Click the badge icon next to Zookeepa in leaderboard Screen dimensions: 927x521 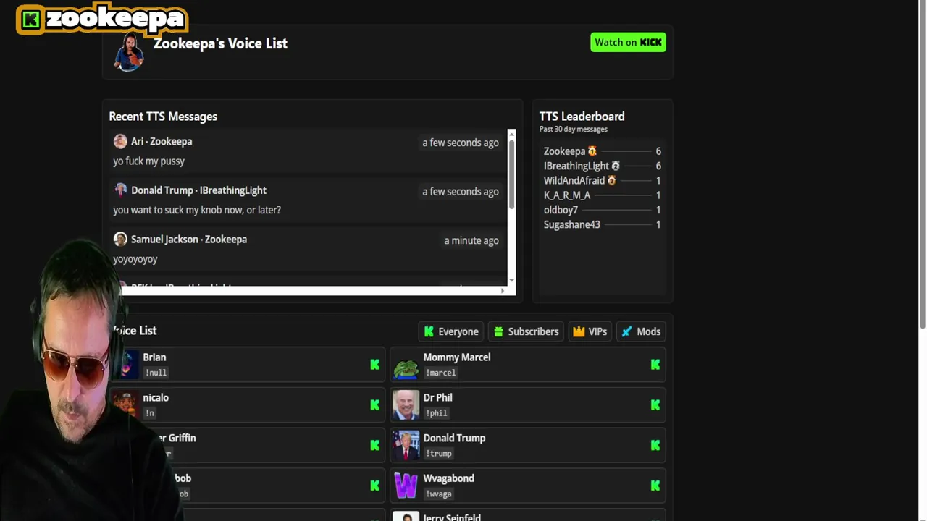pos(592,151)
